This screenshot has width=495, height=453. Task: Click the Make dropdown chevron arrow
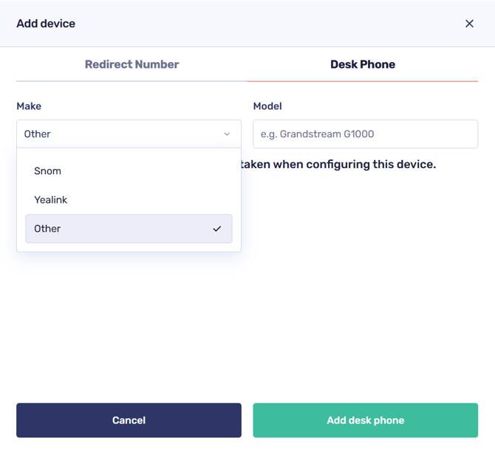(x=227, y=134)
